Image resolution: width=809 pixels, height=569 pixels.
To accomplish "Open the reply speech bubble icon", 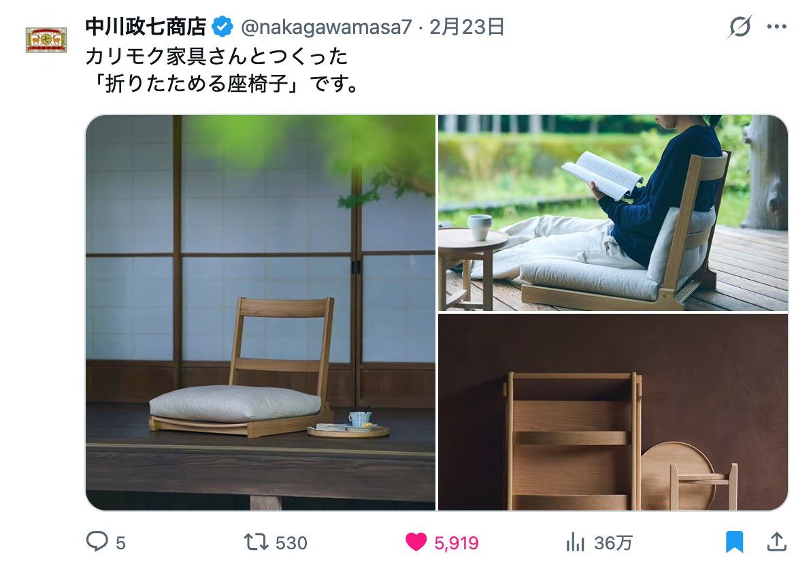I will 97,542.
